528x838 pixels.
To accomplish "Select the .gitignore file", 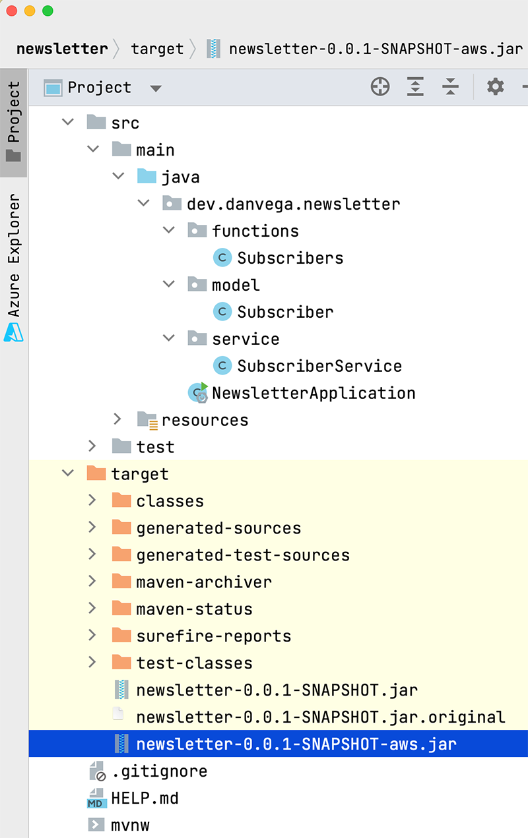I will pos(158,771).
